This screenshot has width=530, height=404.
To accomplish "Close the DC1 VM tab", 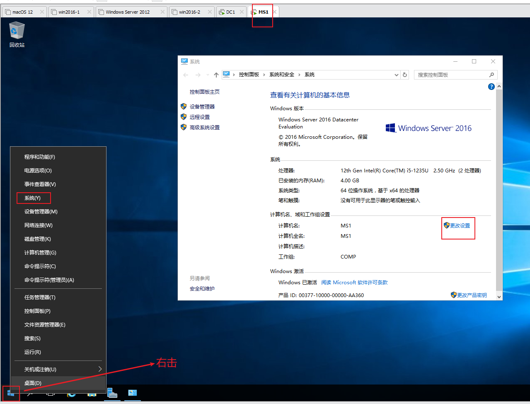I will tap(242, 12).
